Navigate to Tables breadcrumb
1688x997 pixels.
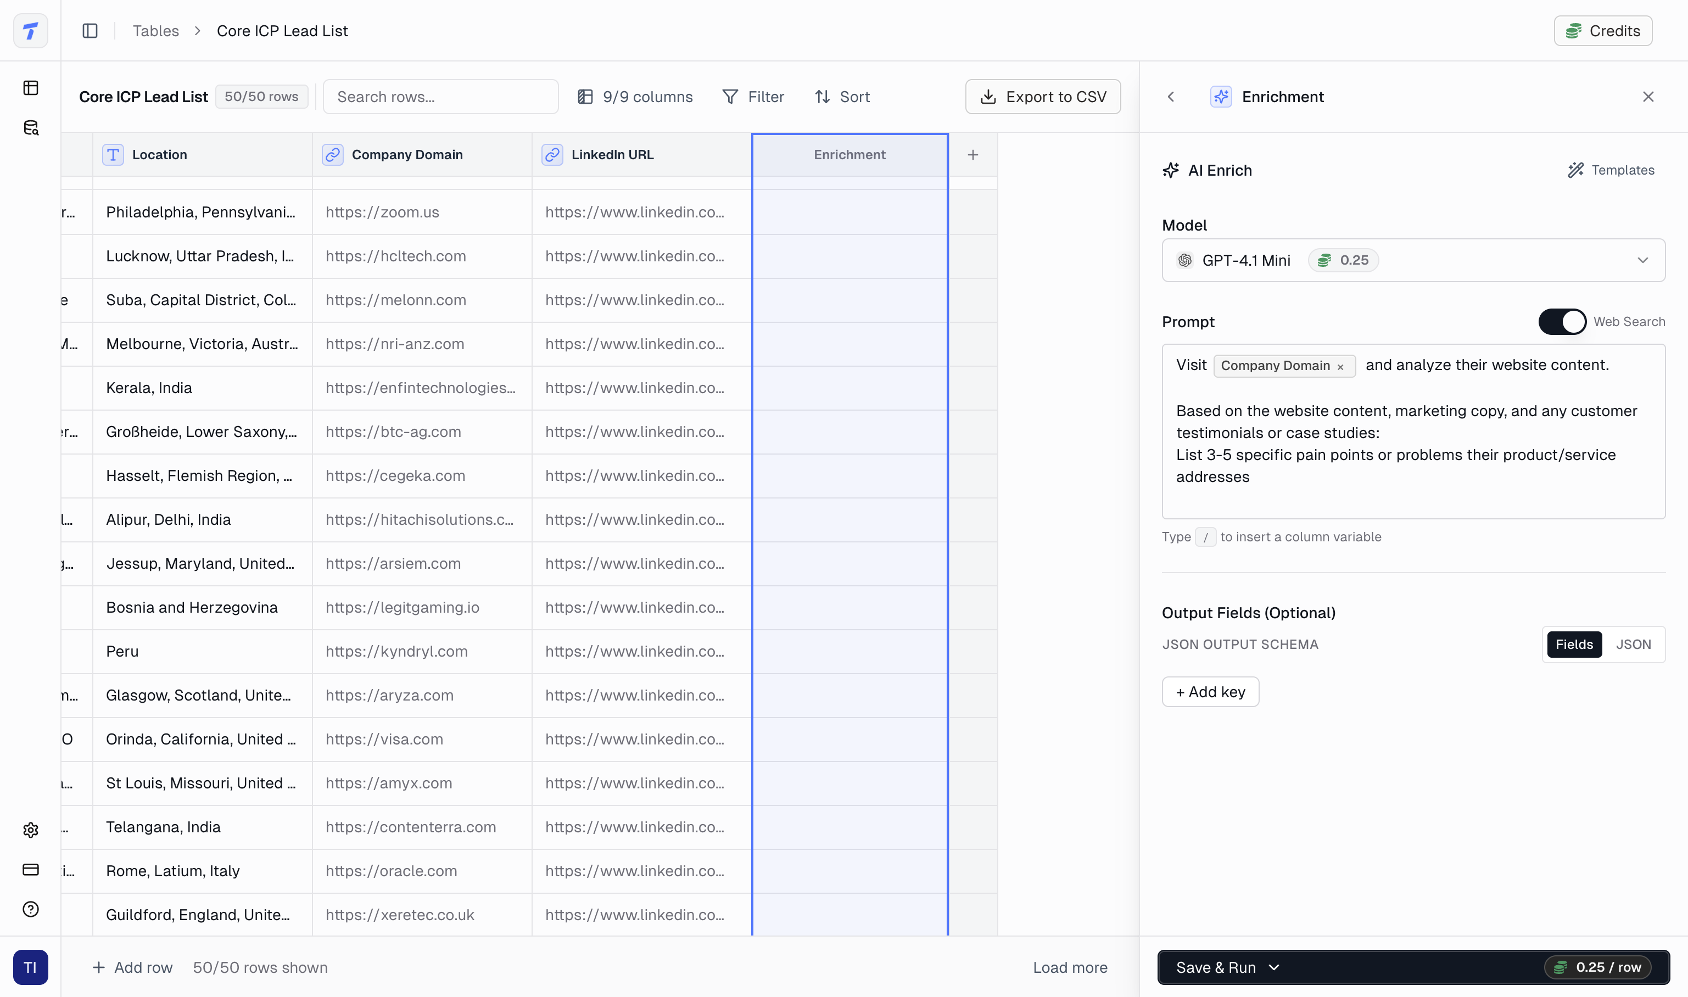pos(155,31)
